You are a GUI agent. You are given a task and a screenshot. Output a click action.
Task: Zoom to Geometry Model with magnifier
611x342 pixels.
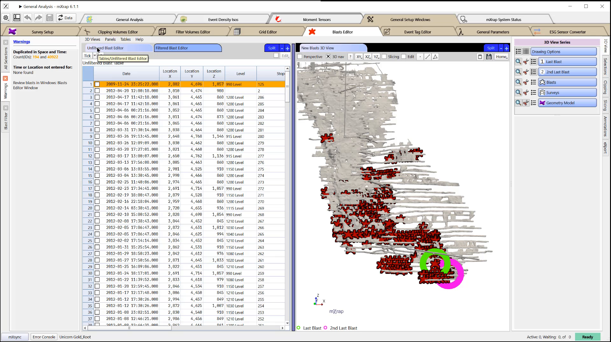click(x=518, y=103)
